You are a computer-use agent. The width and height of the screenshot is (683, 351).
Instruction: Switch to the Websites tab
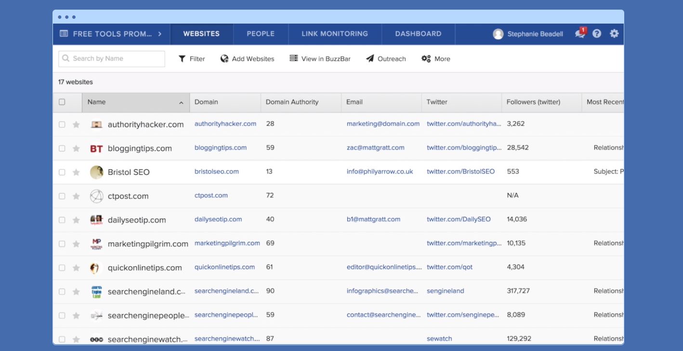201,34
